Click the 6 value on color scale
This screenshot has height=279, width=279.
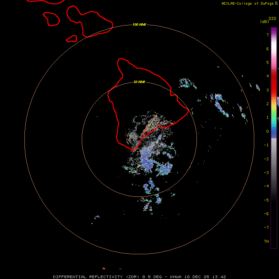pos(268,49)
